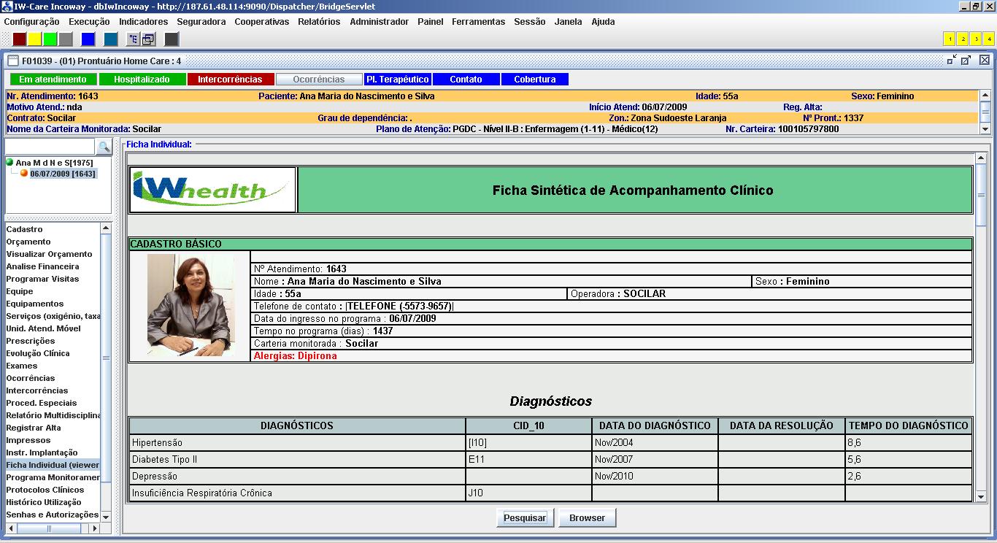Select tree node 06/07/2009 [1643]
The width and height of the screenshot is (997, 543).
[63, 174]
